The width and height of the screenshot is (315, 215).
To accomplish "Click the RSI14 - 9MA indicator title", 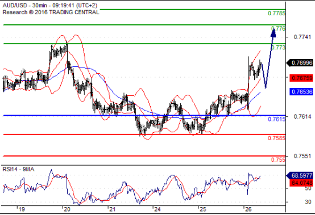I will pyautogui.click(x=19, y=170).
